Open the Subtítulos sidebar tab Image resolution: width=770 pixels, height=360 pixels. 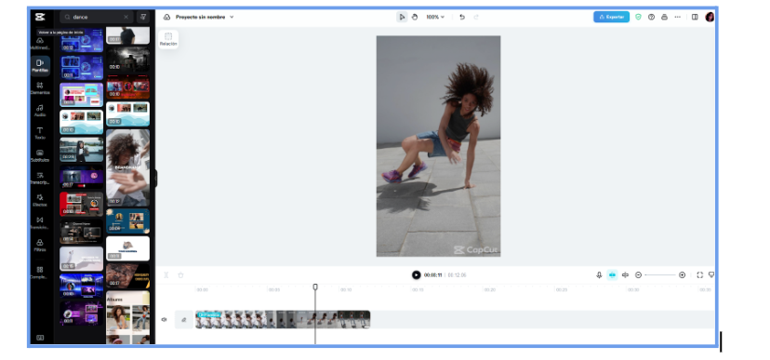click(x=40, y=155)
